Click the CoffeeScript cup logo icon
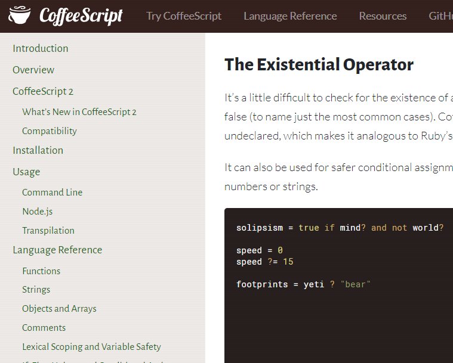This screenshot has width=453, height=363. 19,15
